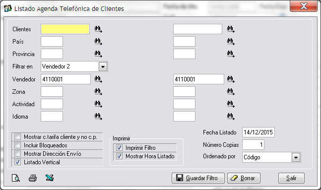Focus the yellow starting Clientes field
The width and height of the screenshot is (321, 190).
tap(65, 29)
